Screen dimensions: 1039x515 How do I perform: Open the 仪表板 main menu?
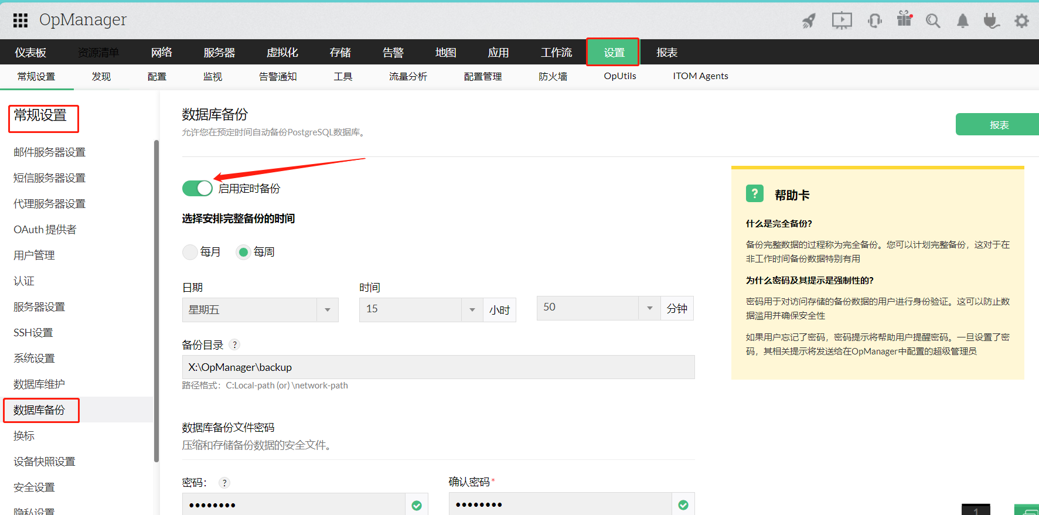click(x=30, y=53)
